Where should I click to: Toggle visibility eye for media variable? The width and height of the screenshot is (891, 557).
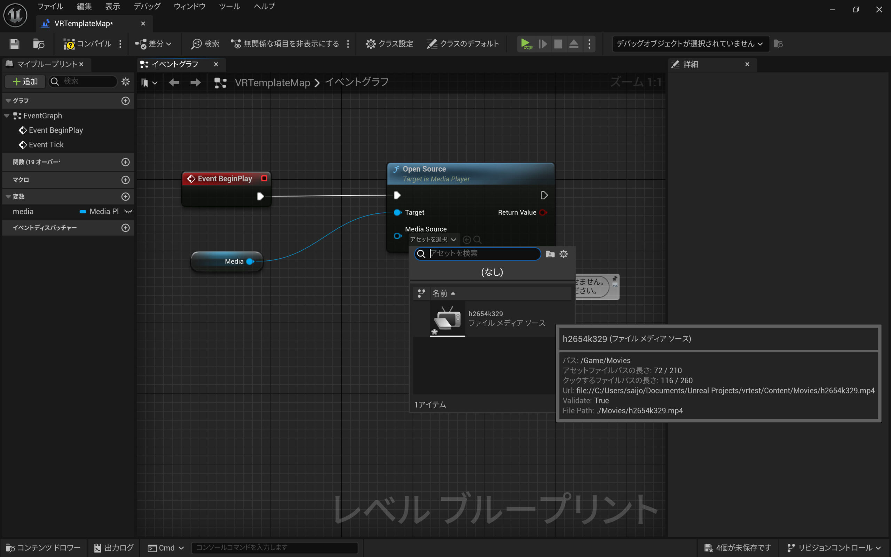point(128,211)
